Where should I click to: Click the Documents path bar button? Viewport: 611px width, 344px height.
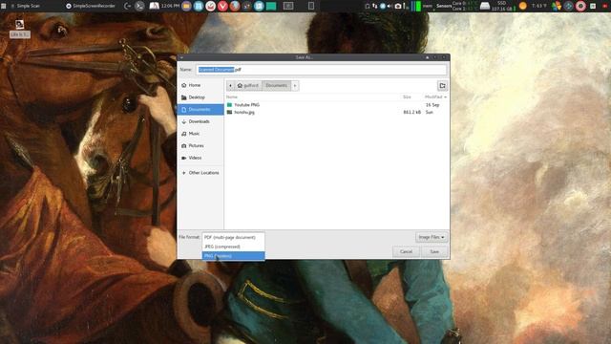[276, 85]
